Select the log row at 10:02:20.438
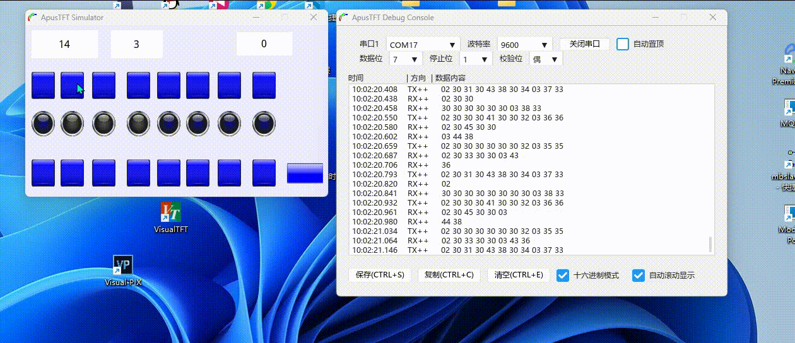The image size is (795, 343). tap(529, 99)
